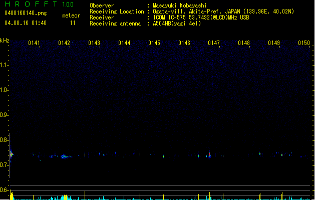Click the 0142 time marker
Viewport: 315px width, 200px height.
[64, 43]
